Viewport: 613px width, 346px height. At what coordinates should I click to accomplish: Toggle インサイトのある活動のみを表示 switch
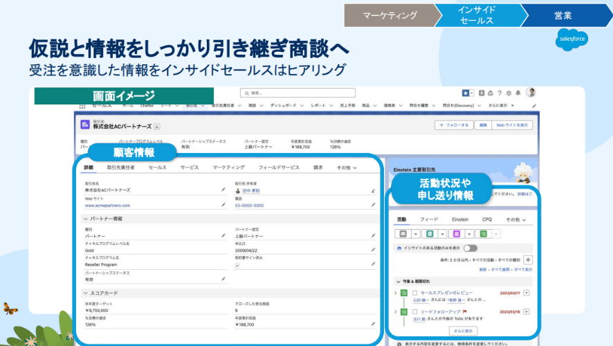click(470, 247)
